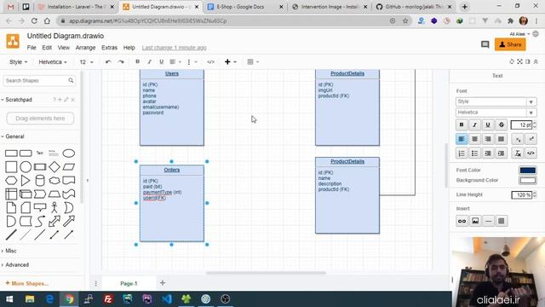Open the View menu
Screen dimensions: 545x307
click(x=64, y=48)
